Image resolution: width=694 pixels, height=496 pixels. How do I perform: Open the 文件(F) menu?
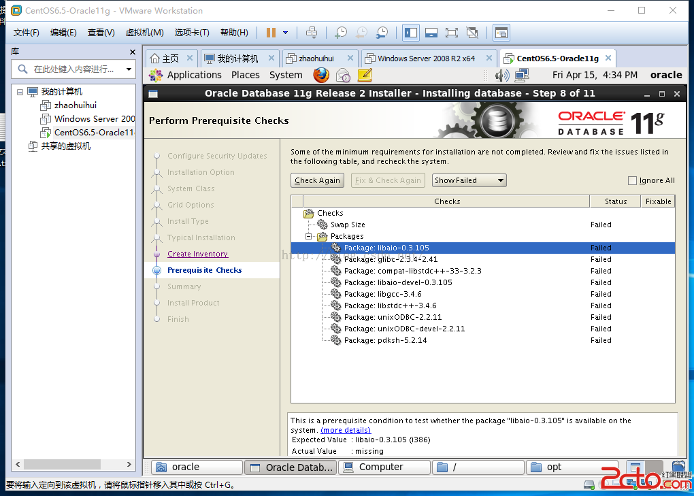coord(26,32)
